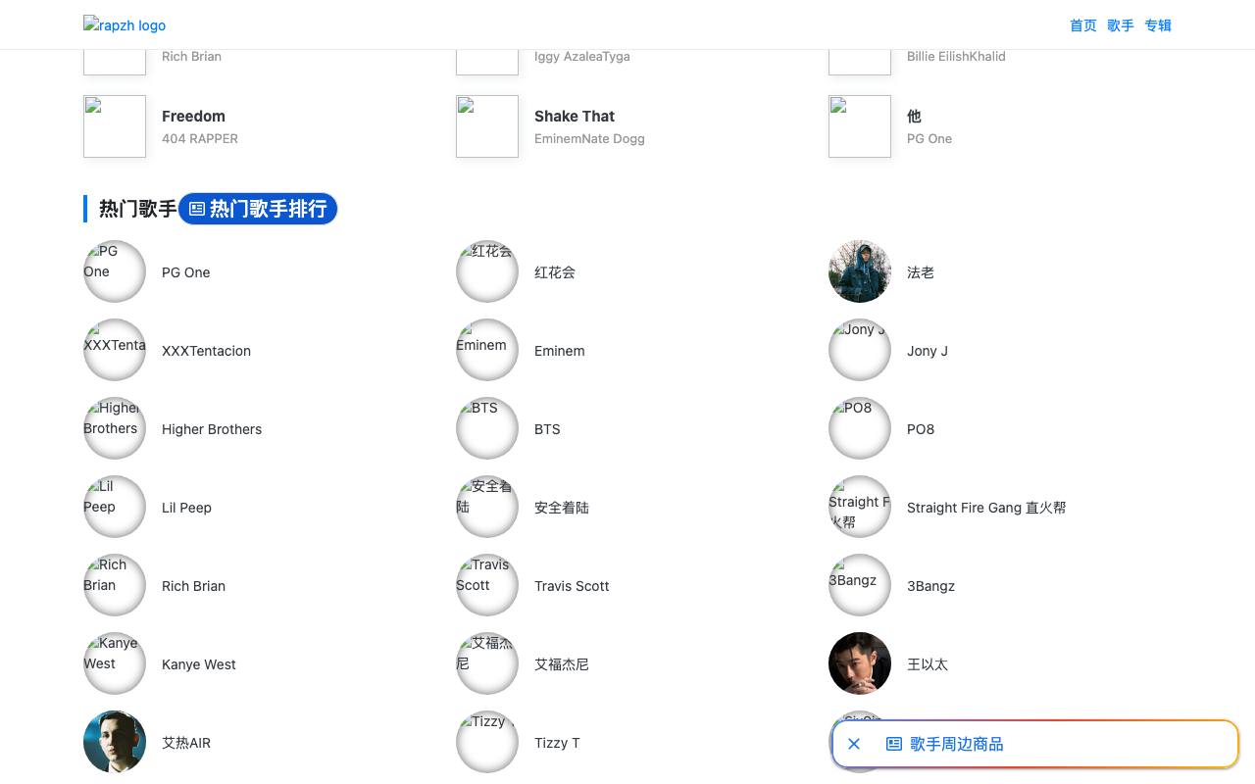Open 艾热AIR's avatar photo
This screenshot has height=784, width=1255.
click(115, 742)
